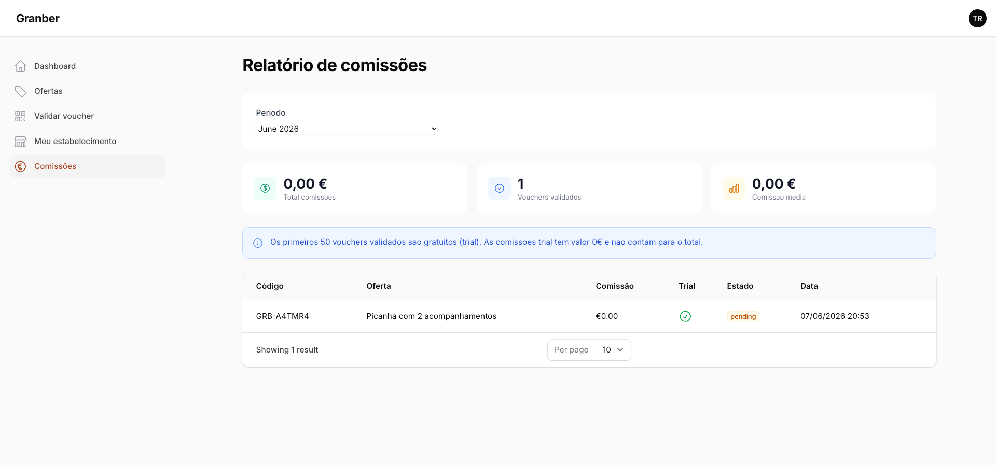The height and width of the screenshot is (465, 996).
Task: Open Validar voucher page
Action: click(87, 116)
